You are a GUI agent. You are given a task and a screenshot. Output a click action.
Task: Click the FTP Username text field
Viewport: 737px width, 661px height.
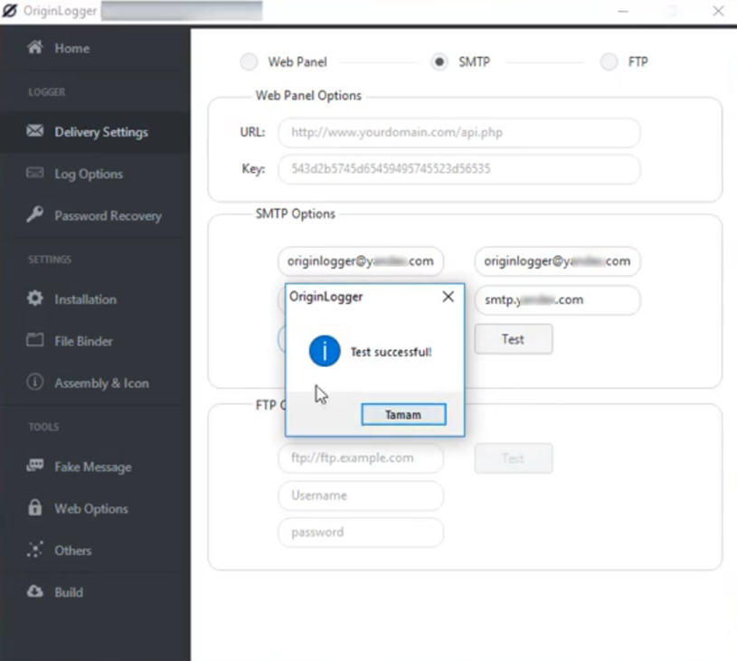(361, 496)
